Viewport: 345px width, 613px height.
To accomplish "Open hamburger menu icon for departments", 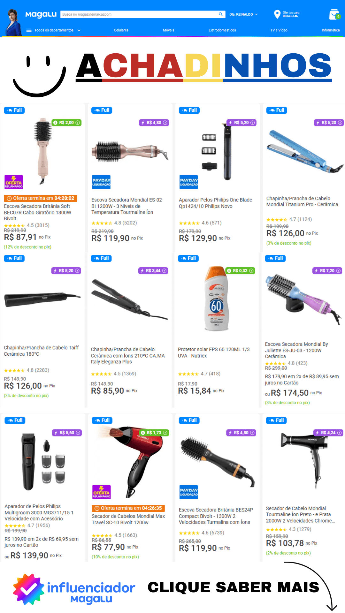I will pyautogui.click(x=29, y=30).
